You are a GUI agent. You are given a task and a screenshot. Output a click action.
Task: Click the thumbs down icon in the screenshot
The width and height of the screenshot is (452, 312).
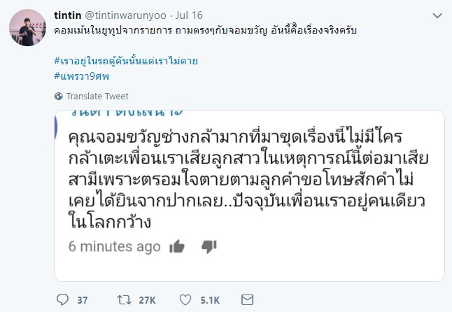coord(209,247)
